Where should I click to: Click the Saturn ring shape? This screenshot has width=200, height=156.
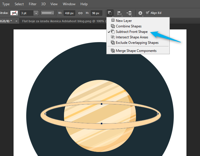click(101, 127)
